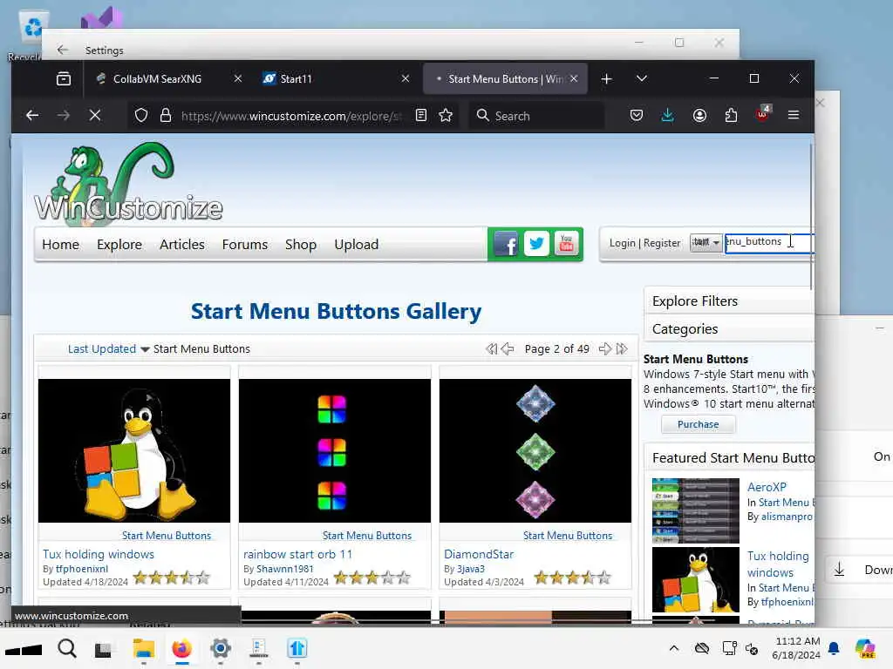
Task: Open WinCustomize Facebook page icon
Action: pos(506,244)
